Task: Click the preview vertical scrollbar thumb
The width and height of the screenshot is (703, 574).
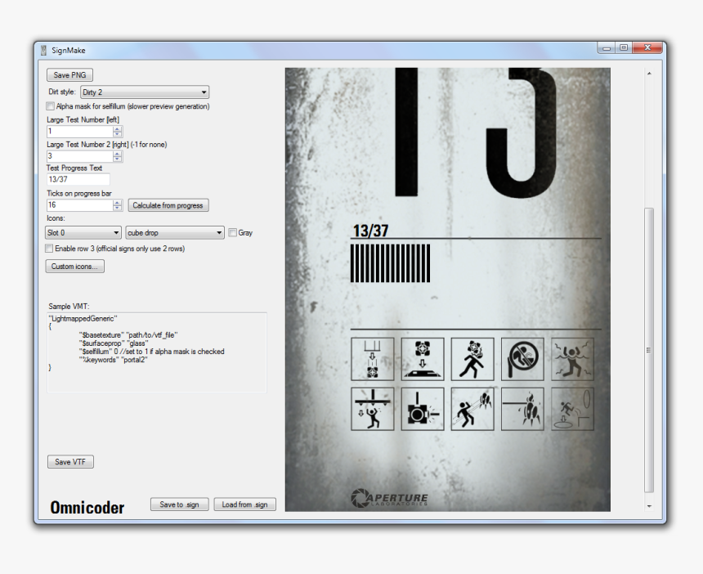Action: point(649,350)
